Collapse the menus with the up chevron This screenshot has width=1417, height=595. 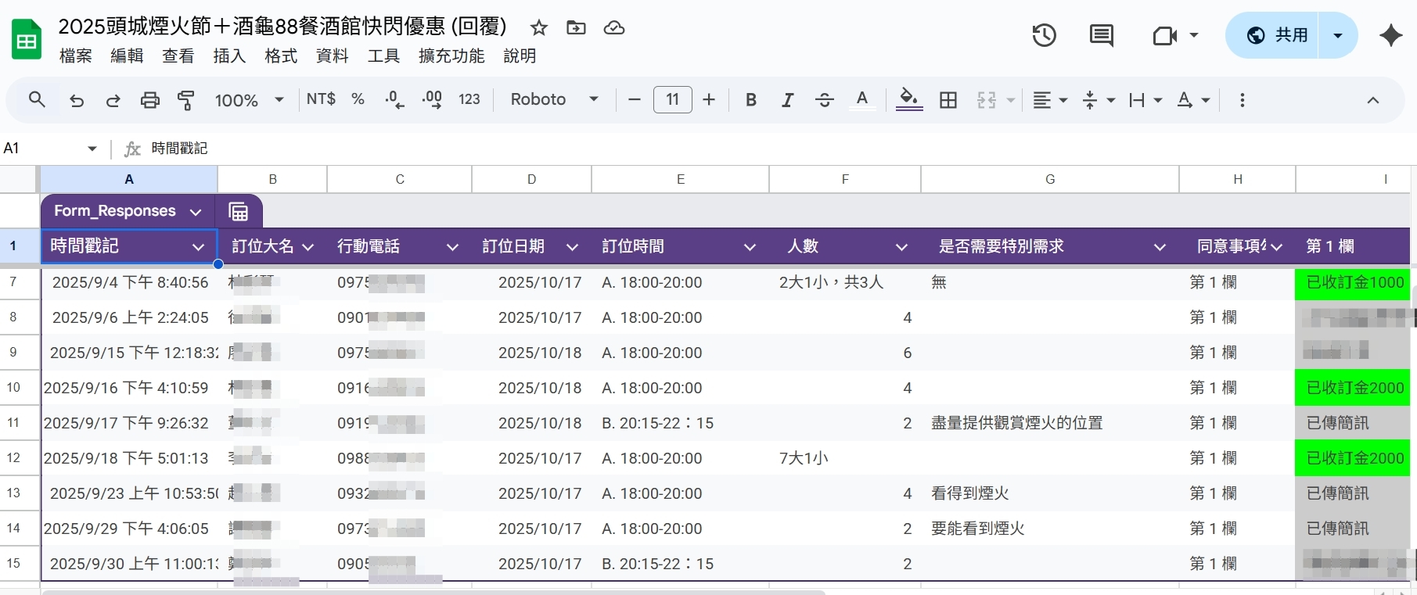coord(1373,100)
